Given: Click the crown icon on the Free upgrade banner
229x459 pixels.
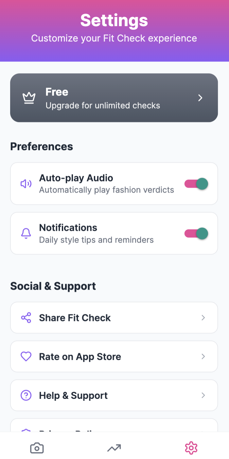Looking at the screenshot, I should coord(29,97).
